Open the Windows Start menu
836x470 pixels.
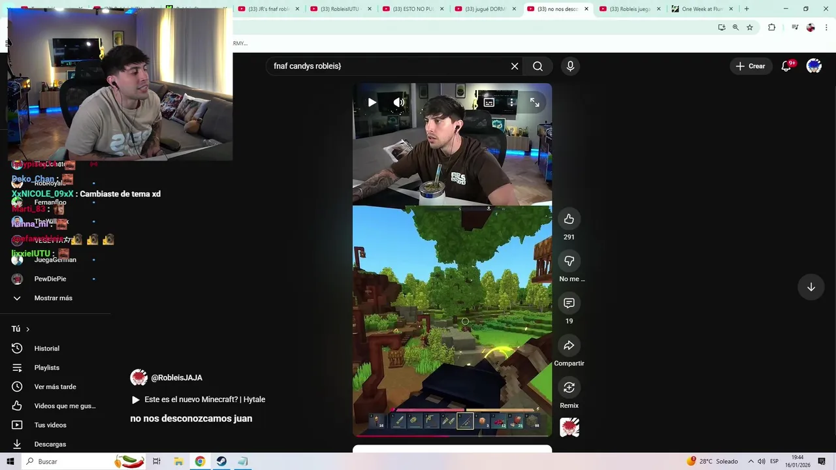10,462
